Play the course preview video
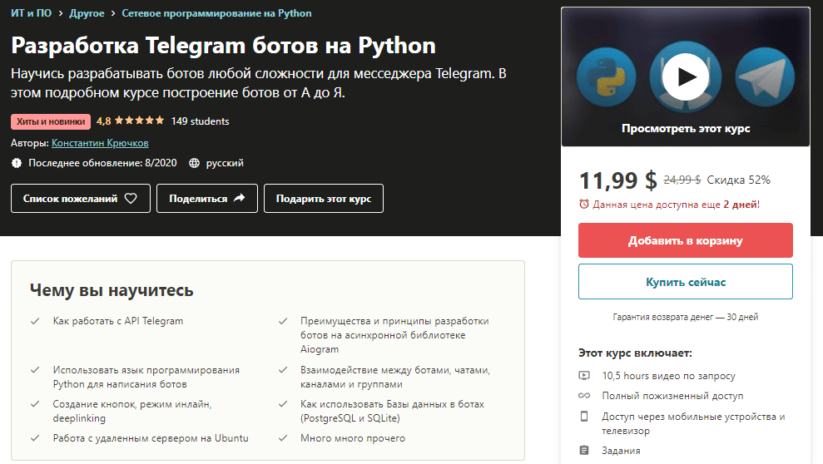 point(685,77)
